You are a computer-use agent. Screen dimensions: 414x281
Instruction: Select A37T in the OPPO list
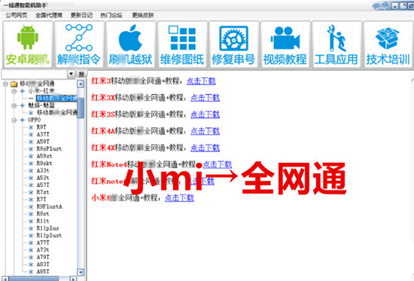tap(43, 134)
